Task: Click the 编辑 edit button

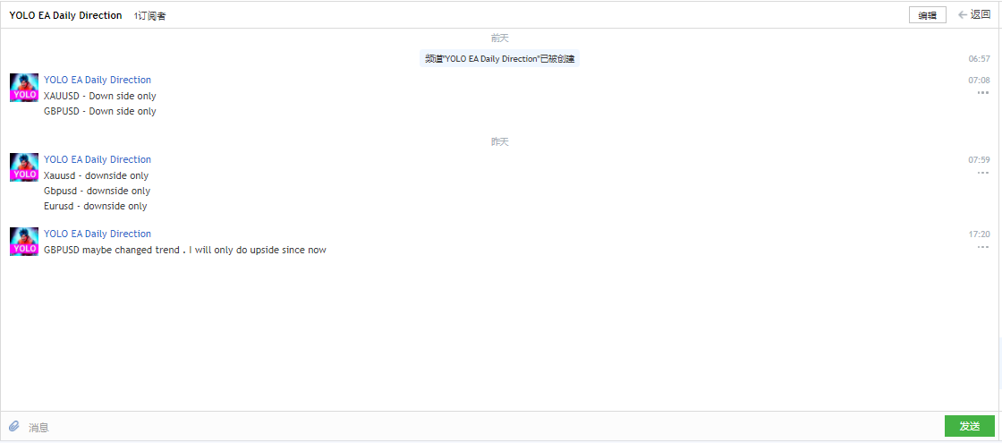Action: tap(927, 15)
